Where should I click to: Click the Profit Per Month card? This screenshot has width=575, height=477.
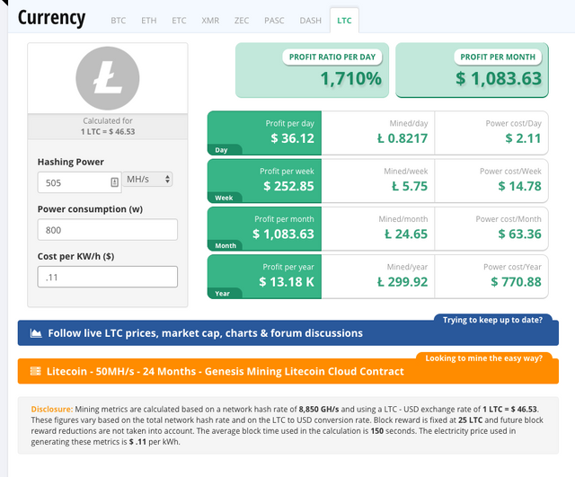point(472,70)
